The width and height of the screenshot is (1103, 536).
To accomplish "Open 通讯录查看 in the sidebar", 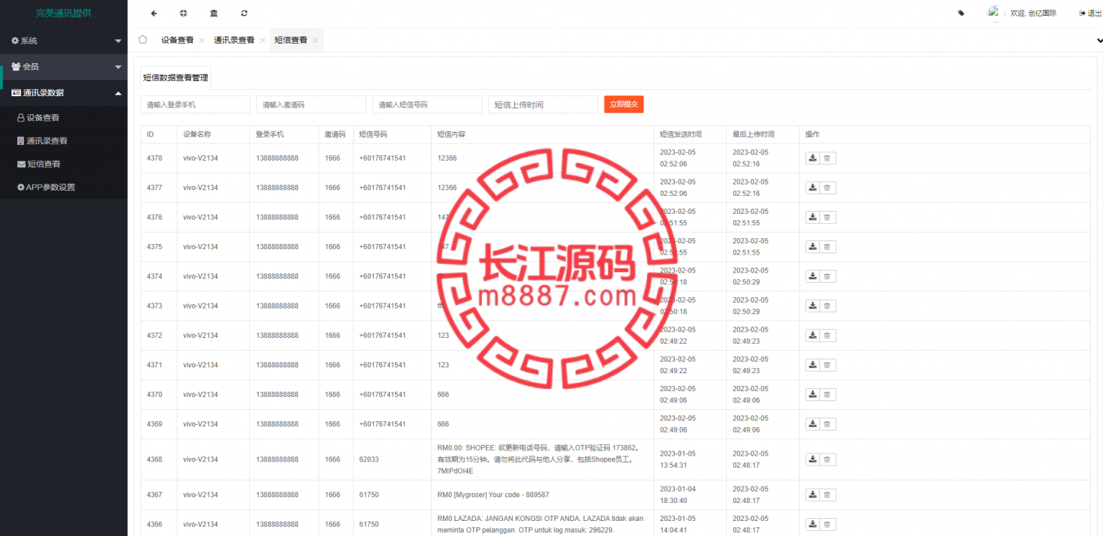I will click(x=64, y=141).
